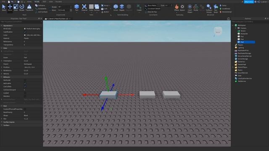Toggle the CustomPhysicalProperties checkbox
Screen dimensions: 269x151
click(25, 109)
